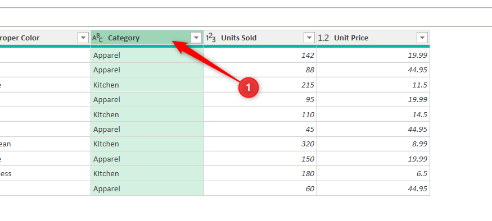The width and height of the screenshot is (492, 221).
Task: Click the ABC text type icon on Category
Action: [97, 38]
